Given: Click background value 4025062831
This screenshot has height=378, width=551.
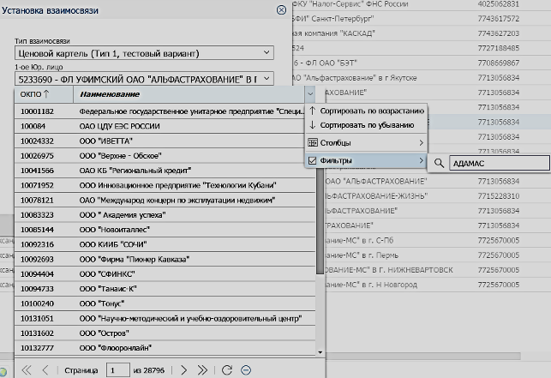Looking at the screenshot, I should [x=498, y=4].
